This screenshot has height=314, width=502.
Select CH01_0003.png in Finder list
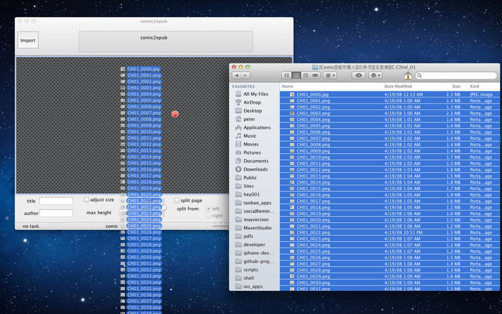pos(390,113)
